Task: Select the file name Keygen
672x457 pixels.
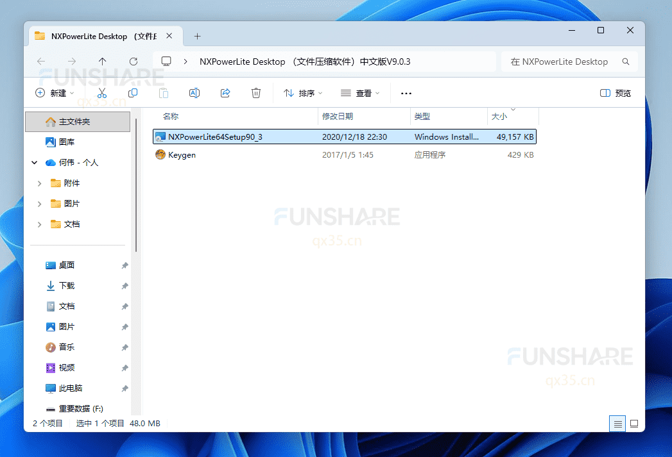Action: (182, 155)
